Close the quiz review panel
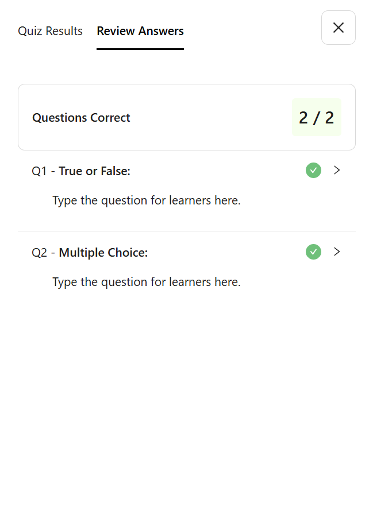373x518 pixels. pos(339,28)
